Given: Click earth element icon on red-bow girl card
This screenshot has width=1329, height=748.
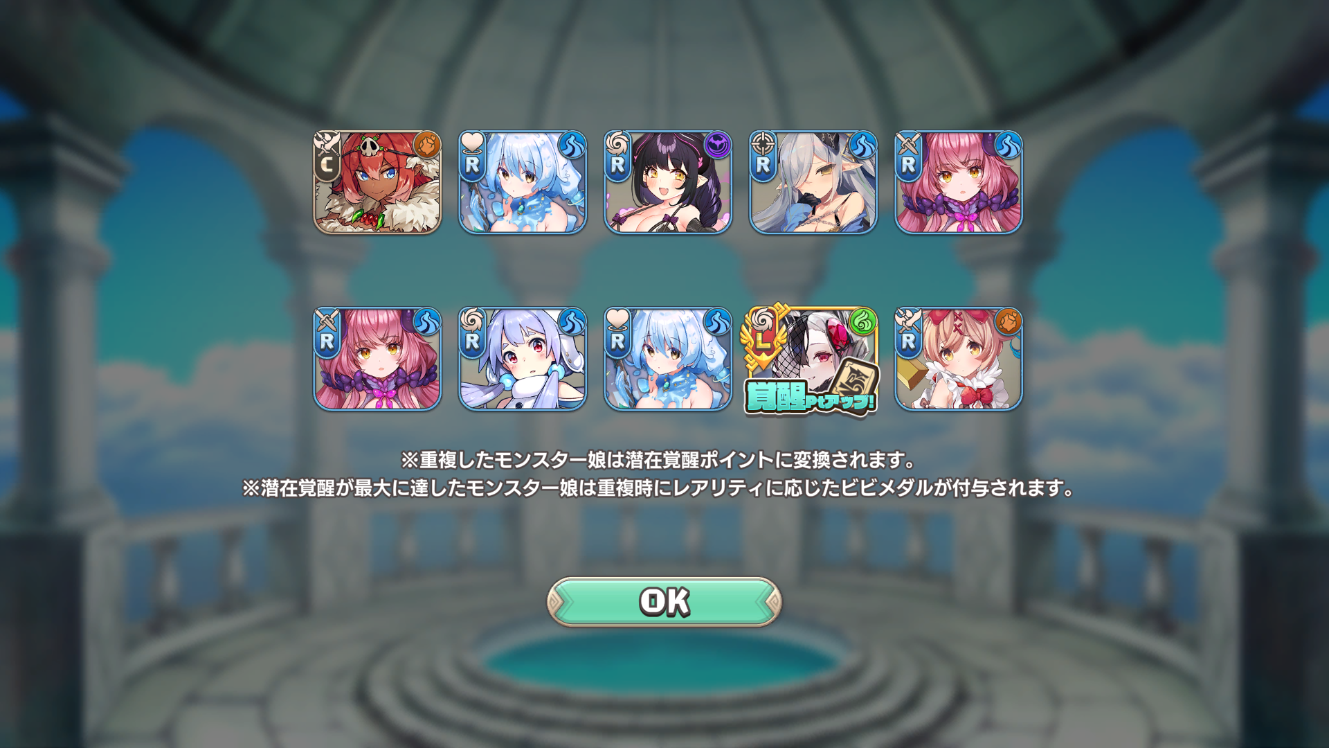Looking at the screenshot, I should tap(1009, 322).
